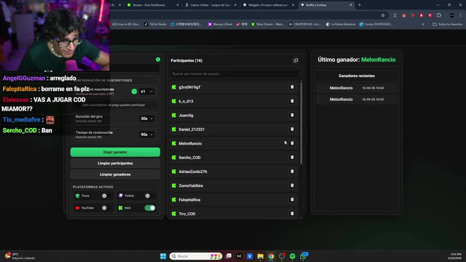Open subscriber bonus x1 dropdown
This screenshot has width=466, height=262.
click(x=147, y=91)
